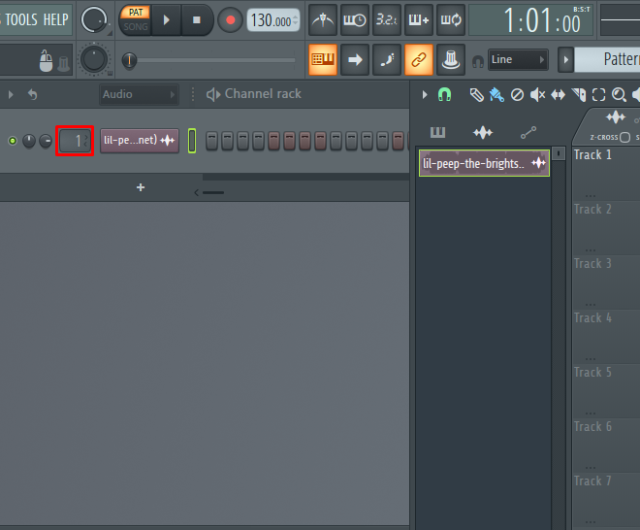Toggle the link note/automation chain icon
This screenshot has width=640, height=530.
point(418,59)
